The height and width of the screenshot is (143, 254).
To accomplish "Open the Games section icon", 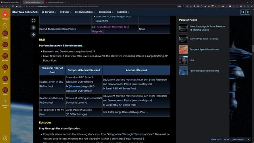I will click(5, 33).
